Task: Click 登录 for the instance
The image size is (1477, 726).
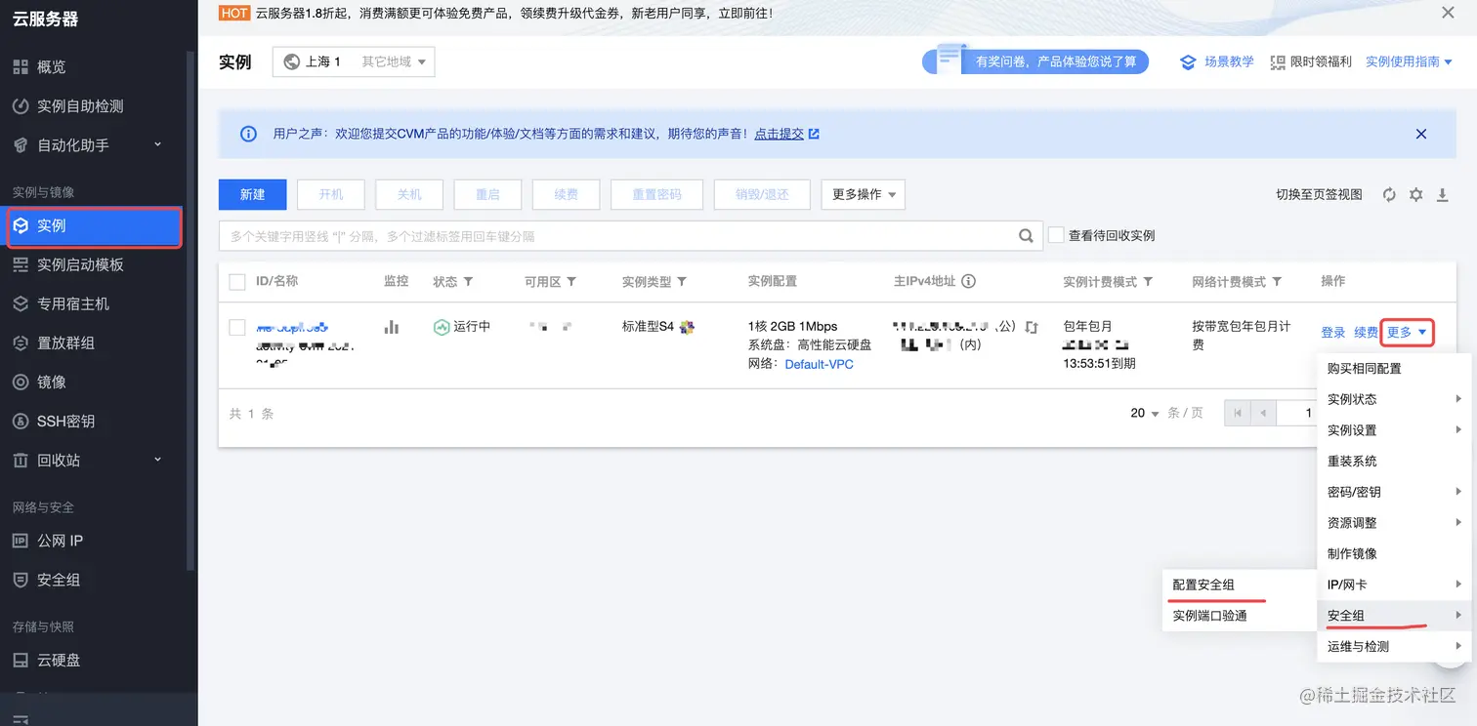Action: coord(1333,333)
